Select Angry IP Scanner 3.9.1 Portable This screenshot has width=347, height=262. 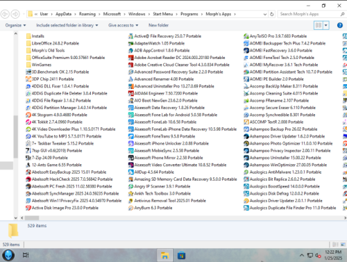point(159,186)
